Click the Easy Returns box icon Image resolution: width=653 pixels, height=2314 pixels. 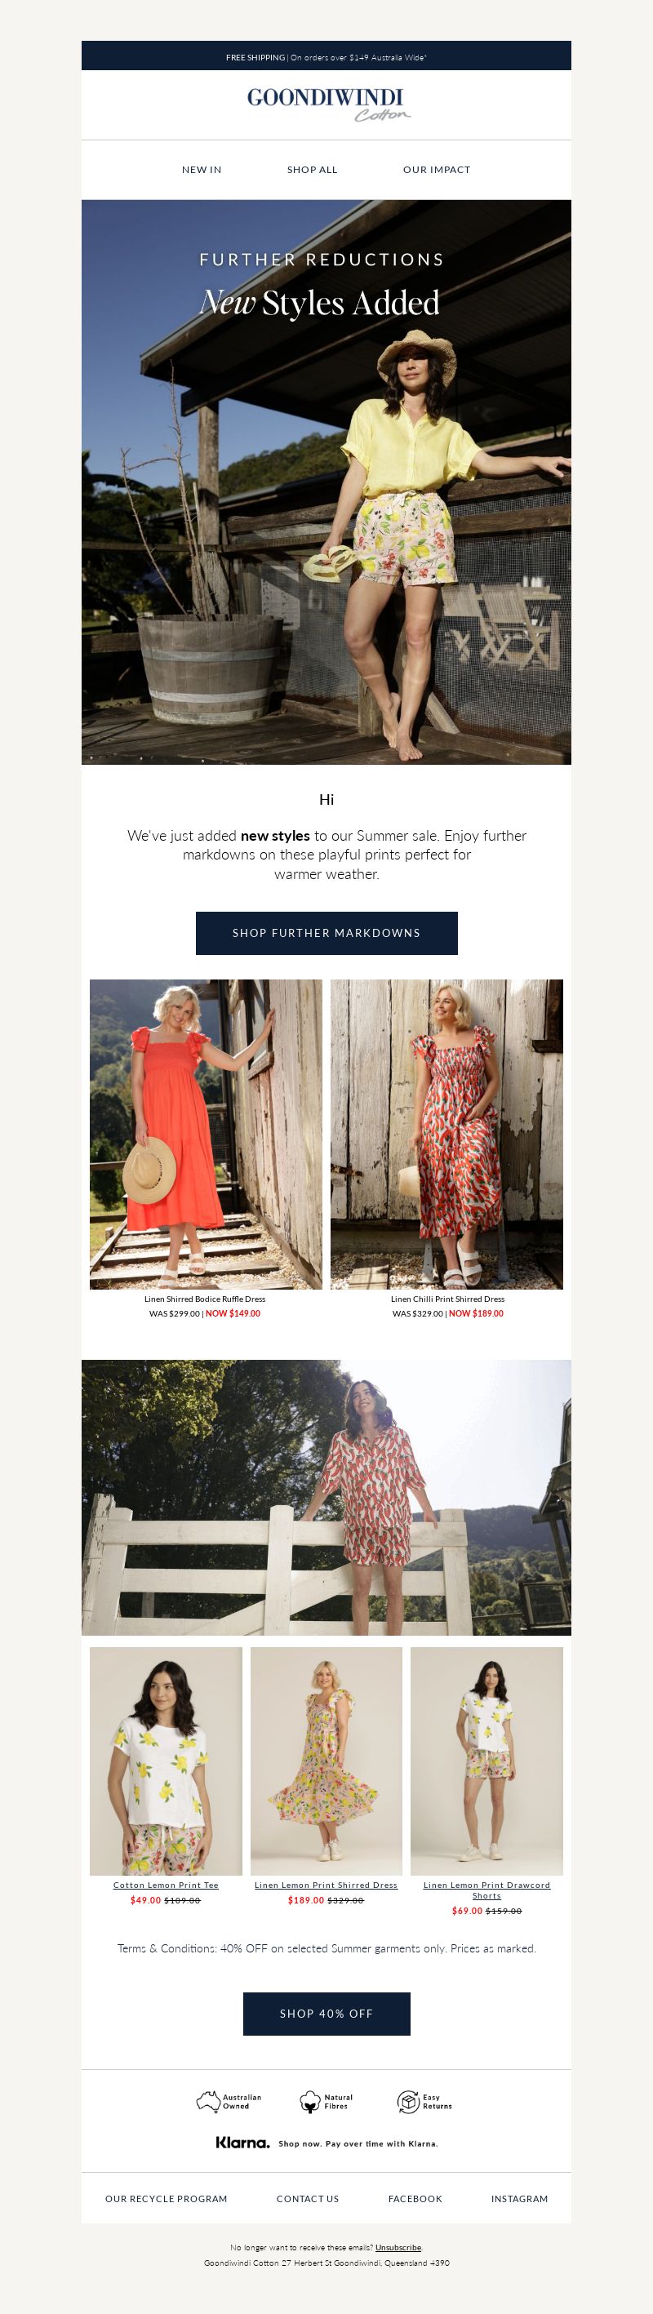pos(409,2101)
